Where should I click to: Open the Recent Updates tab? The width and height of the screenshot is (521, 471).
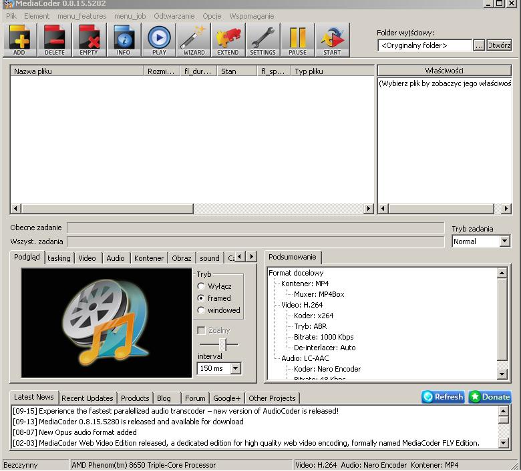coord(88,398)
